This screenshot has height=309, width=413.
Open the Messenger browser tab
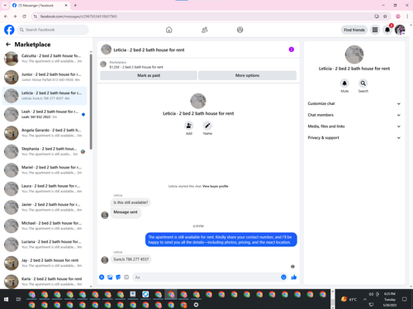[x=40, y=5]
